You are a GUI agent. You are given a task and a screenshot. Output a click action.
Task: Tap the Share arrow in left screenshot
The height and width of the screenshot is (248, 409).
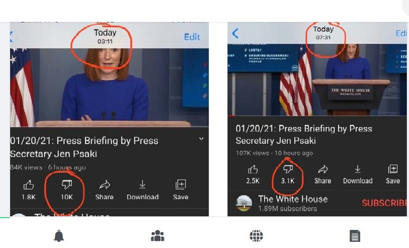tap(104, 185)
